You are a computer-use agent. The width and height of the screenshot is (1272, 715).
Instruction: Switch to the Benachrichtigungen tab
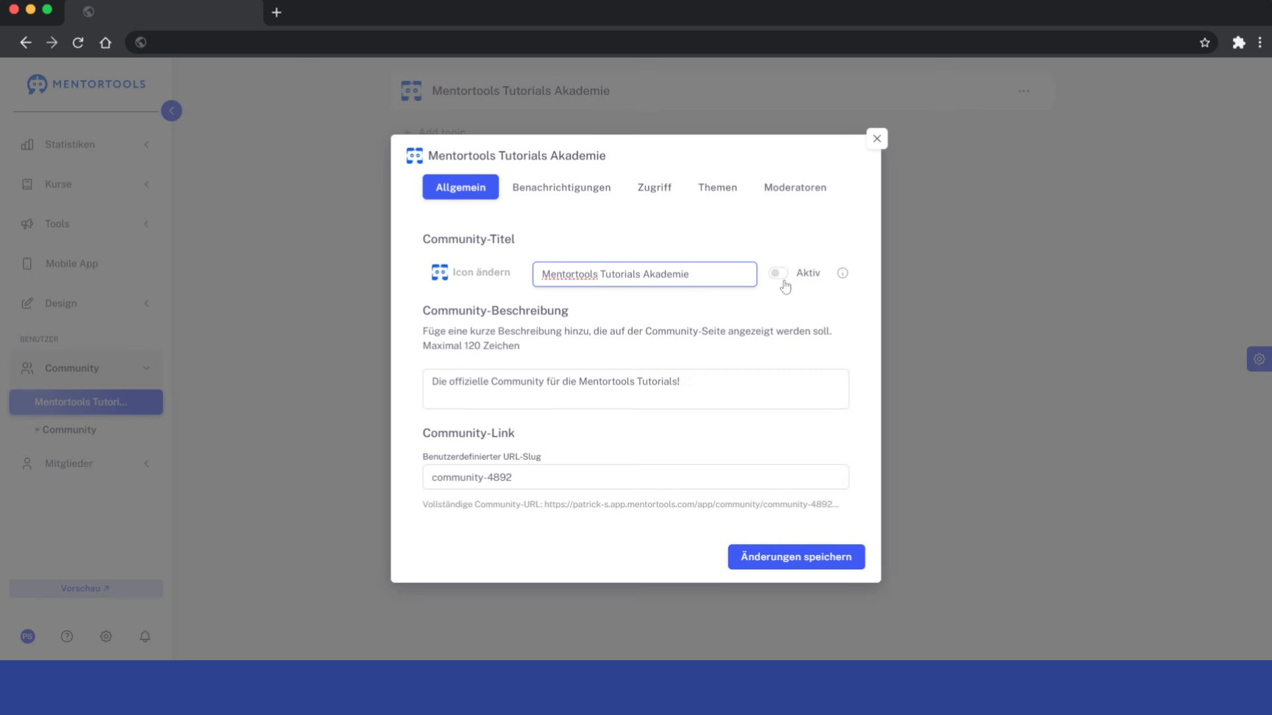pyautogui.click(x=561, y=187)
